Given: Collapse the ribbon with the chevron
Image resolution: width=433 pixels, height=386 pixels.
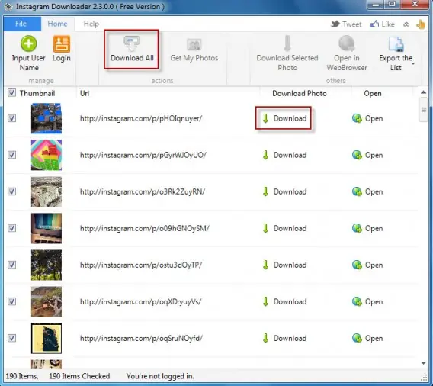Looking at the screenshot, I should 406,24.
